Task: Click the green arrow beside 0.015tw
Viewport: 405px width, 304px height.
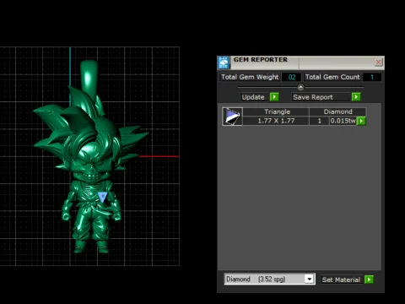Action: 361,121
